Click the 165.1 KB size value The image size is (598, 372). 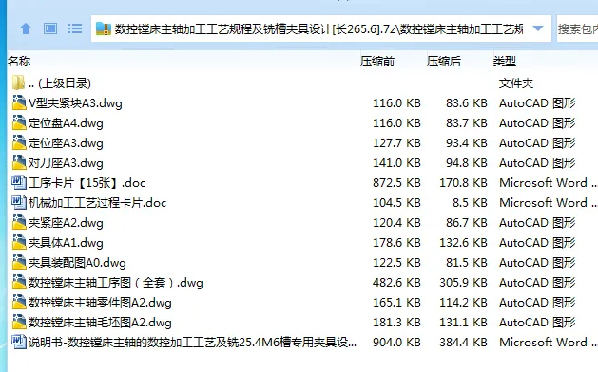396,303
